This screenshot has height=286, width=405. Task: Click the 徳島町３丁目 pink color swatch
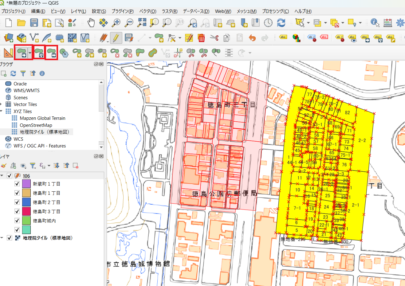[x=26, y=211]
